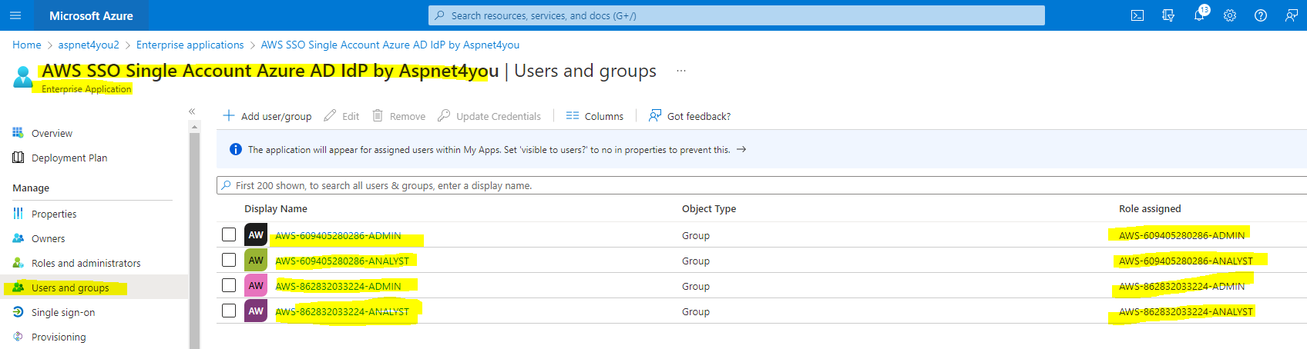
Task: Open the AWS-862832033224-ADMIN display name link
Action: click(x=338, y=286)
